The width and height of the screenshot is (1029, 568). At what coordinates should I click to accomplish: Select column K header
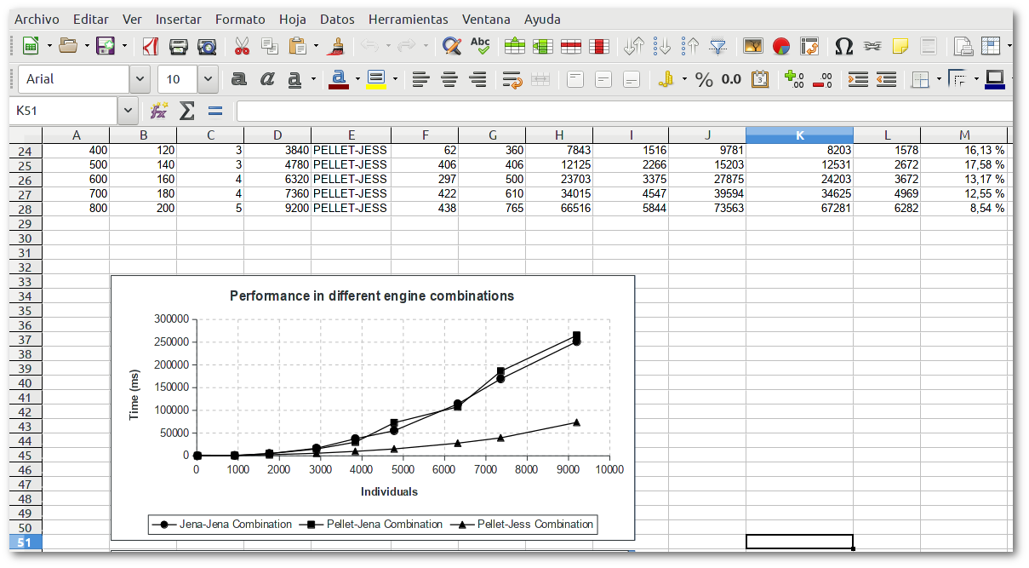click(799, 135)
